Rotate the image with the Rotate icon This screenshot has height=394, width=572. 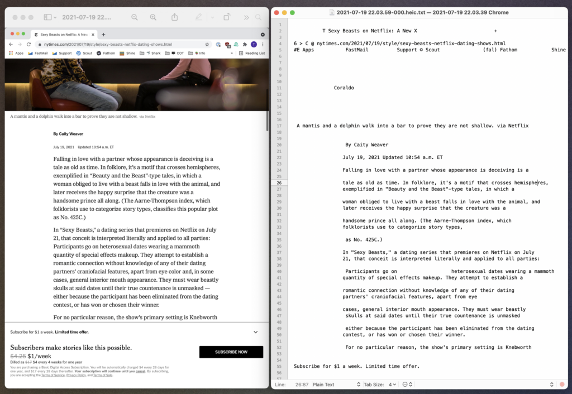(227, 17)
